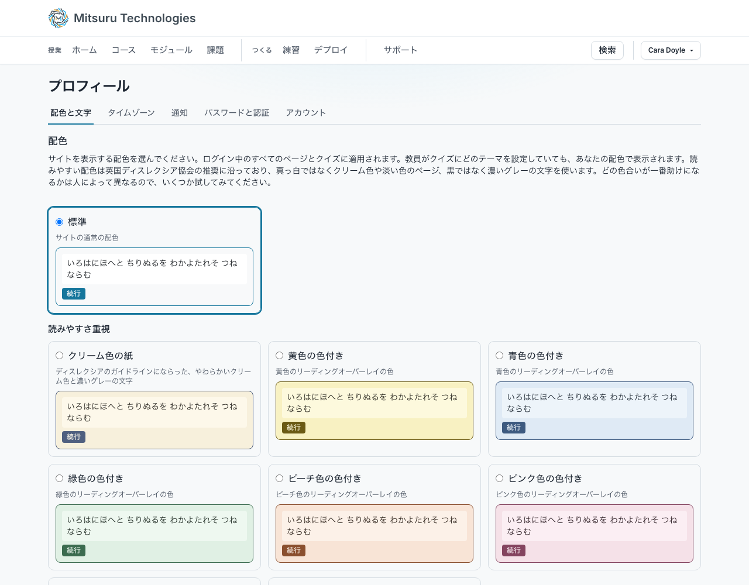Enable the 緑色の色付き radio option
Screen dimensions: 749x585
point(59,479)
